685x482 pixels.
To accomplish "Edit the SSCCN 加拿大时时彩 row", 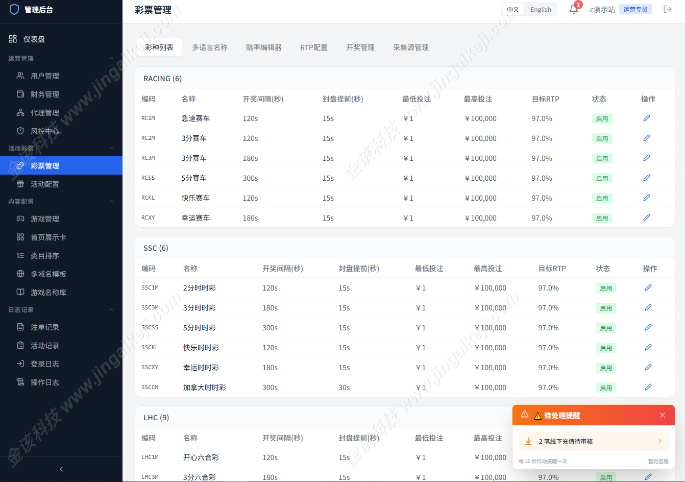I will [648, 387].
